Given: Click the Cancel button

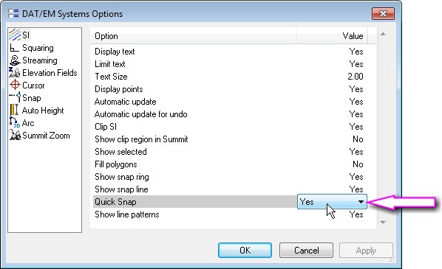Looking at the screenshot, I should (x=307, y=250).
